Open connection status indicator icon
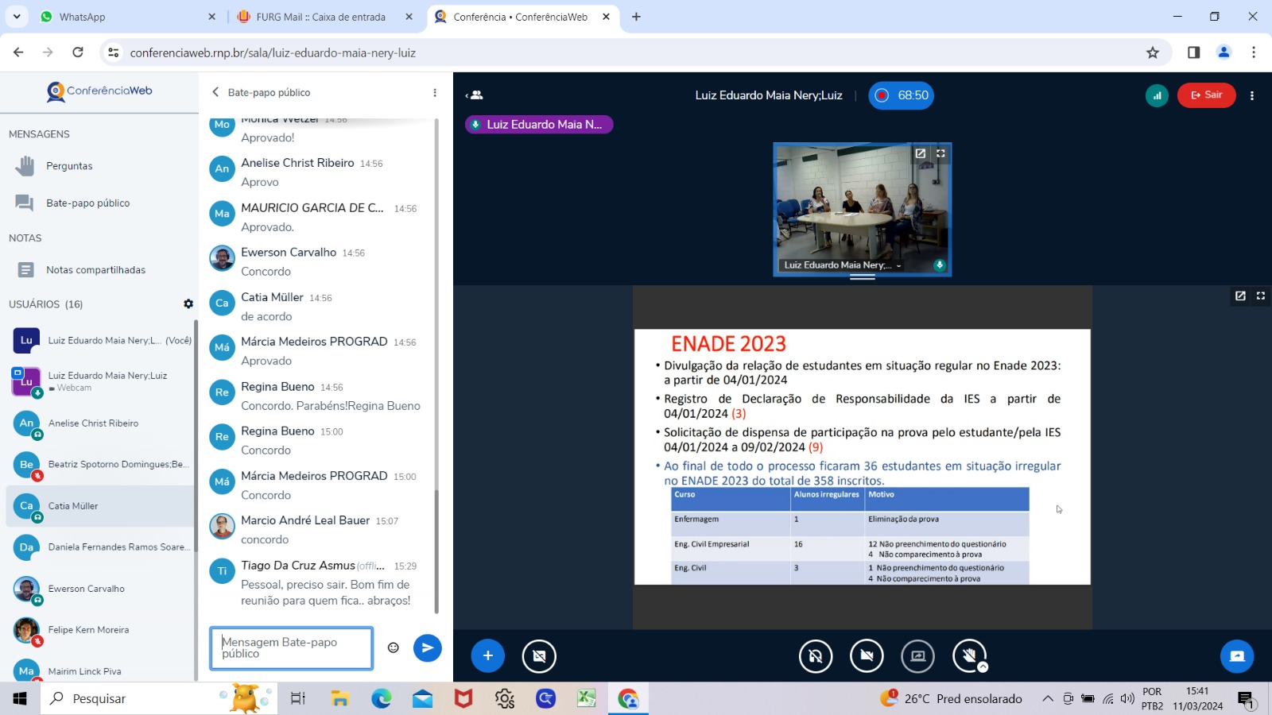The height and width of the screenshot is (715, 1272). (x=1157, y=95)
